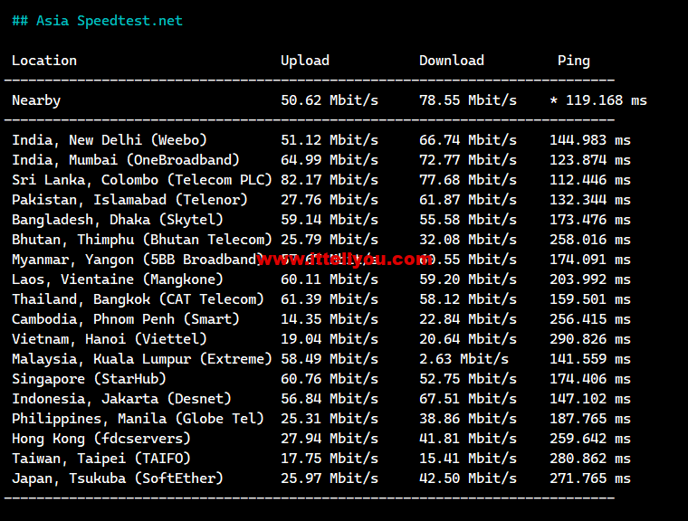The height and width of the screenshot is (521, 688).
Task: Click Colombo ping 112.446 ms
Action: click(x=590, y=180)
